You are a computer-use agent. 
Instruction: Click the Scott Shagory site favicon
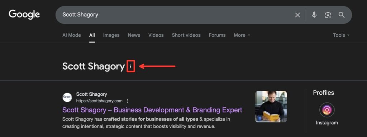point(67,97)
